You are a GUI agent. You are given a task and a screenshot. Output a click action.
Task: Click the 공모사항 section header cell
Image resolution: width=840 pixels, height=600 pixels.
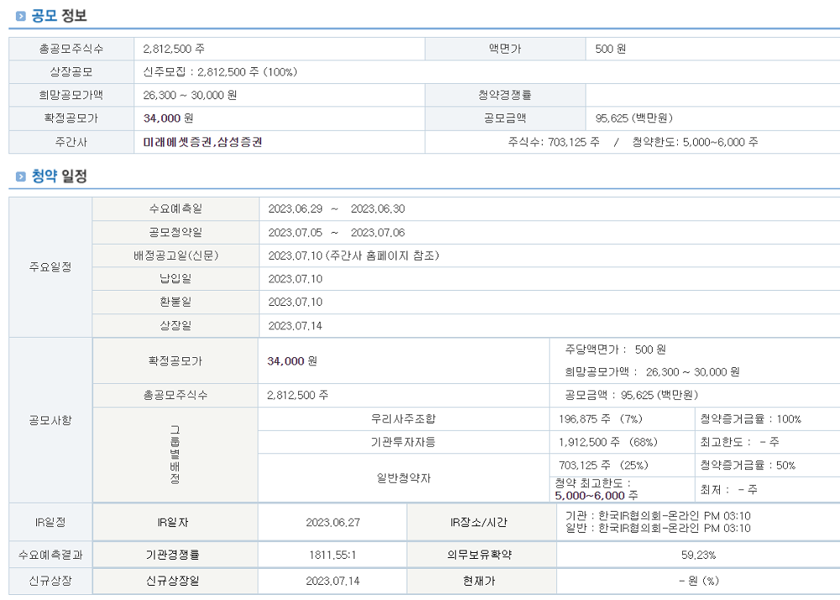50,420
